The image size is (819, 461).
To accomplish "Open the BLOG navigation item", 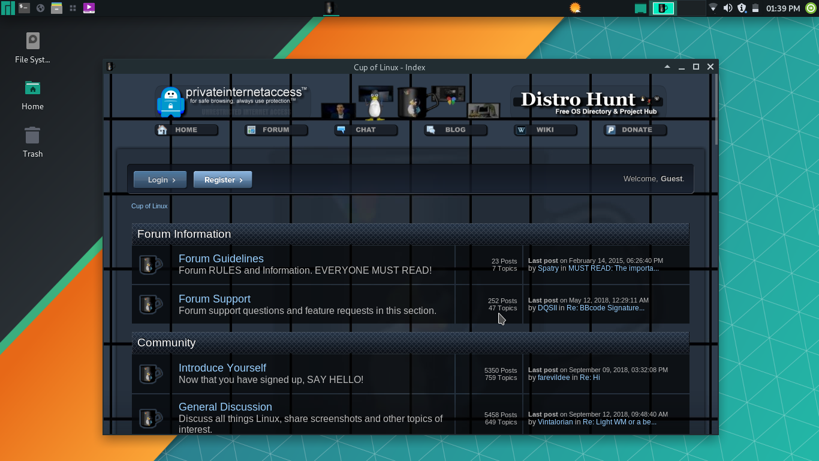I will pyautogui.click(x=456, y=130).
